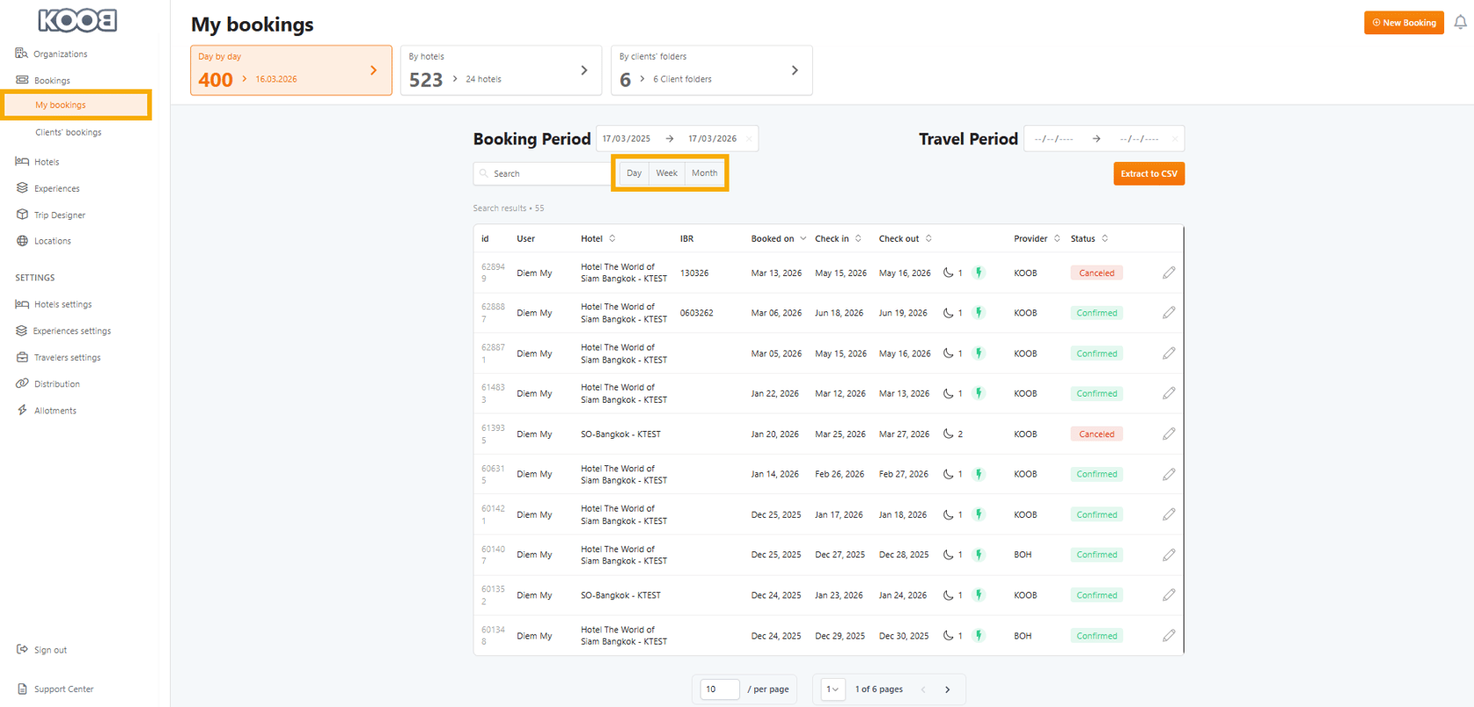Sort table by Provider column

tap(1057, 238)
